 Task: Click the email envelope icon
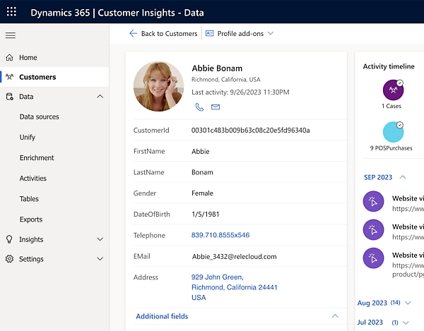216,107
